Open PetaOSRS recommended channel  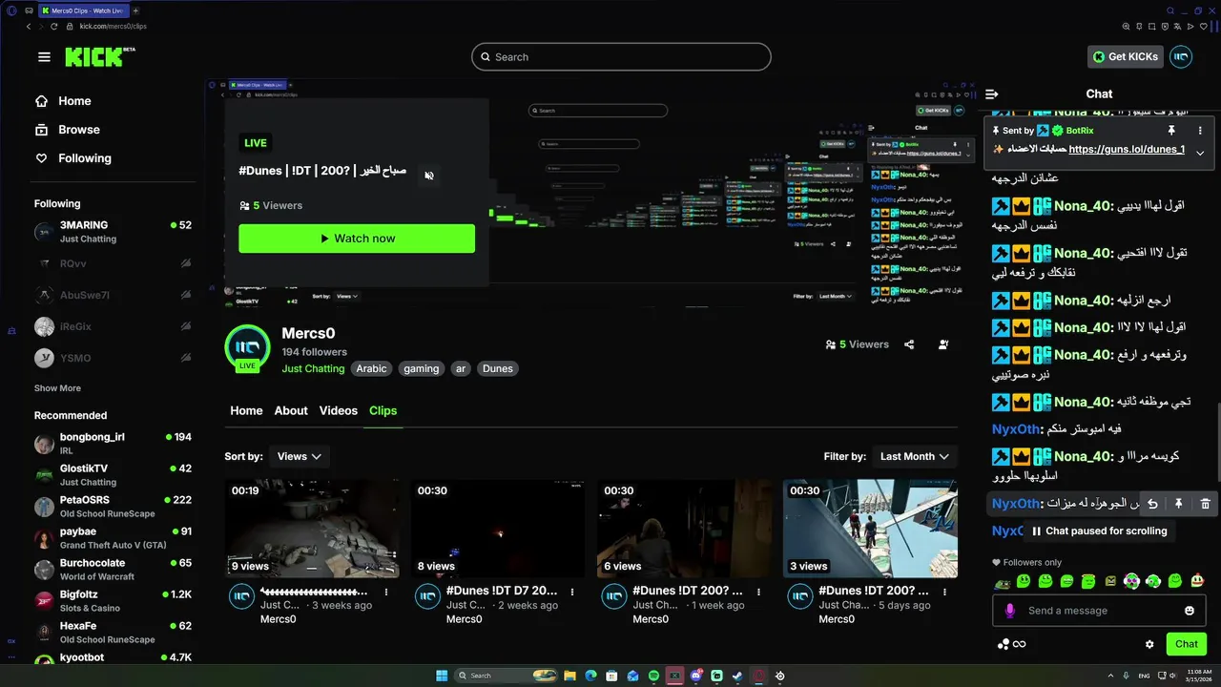click(x=113, y=507)
